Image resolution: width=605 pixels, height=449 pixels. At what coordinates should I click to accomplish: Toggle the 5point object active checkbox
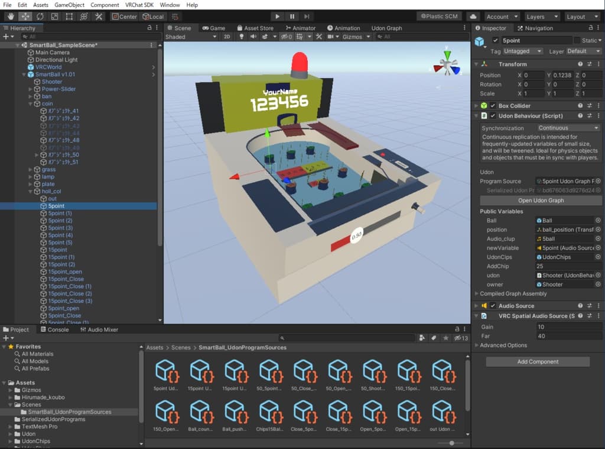click(x=495, y=40)
